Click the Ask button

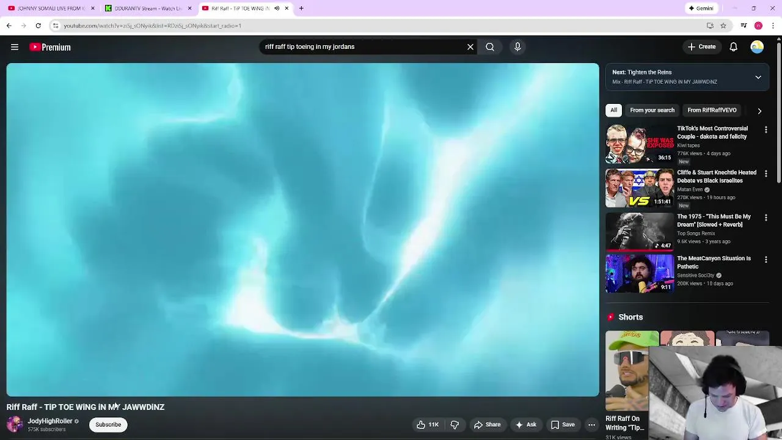[525, 425]
